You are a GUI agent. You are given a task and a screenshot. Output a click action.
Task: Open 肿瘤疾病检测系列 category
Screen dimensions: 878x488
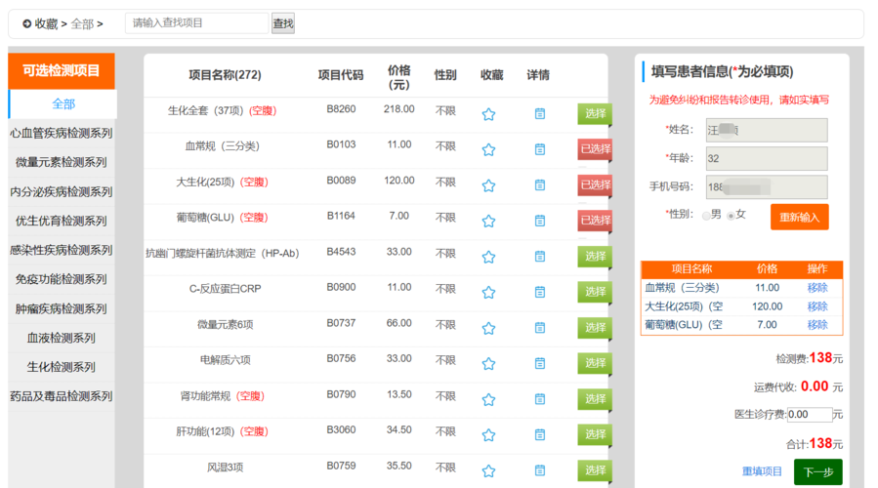(x=62, y=309)
